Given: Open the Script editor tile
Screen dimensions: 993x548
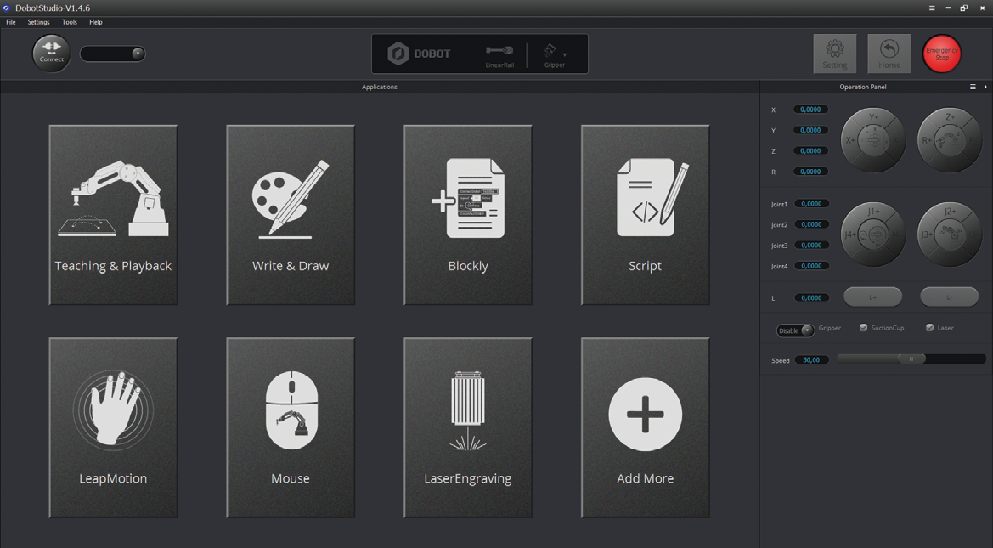Looking at the screenshot, I should (645, 215).
